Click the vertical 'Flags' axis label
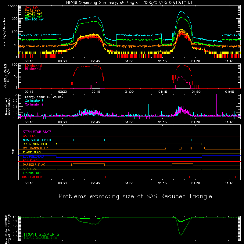 click(x=13, y=152)
